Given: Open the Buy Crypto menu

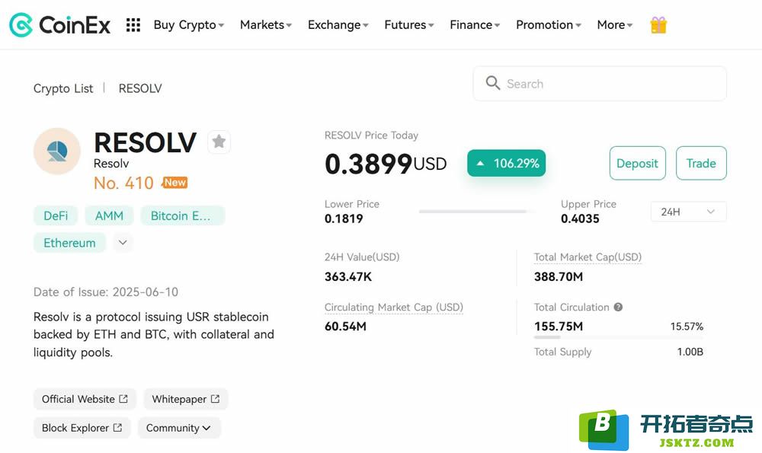Looking at the screenshot, I should [188, 25].
